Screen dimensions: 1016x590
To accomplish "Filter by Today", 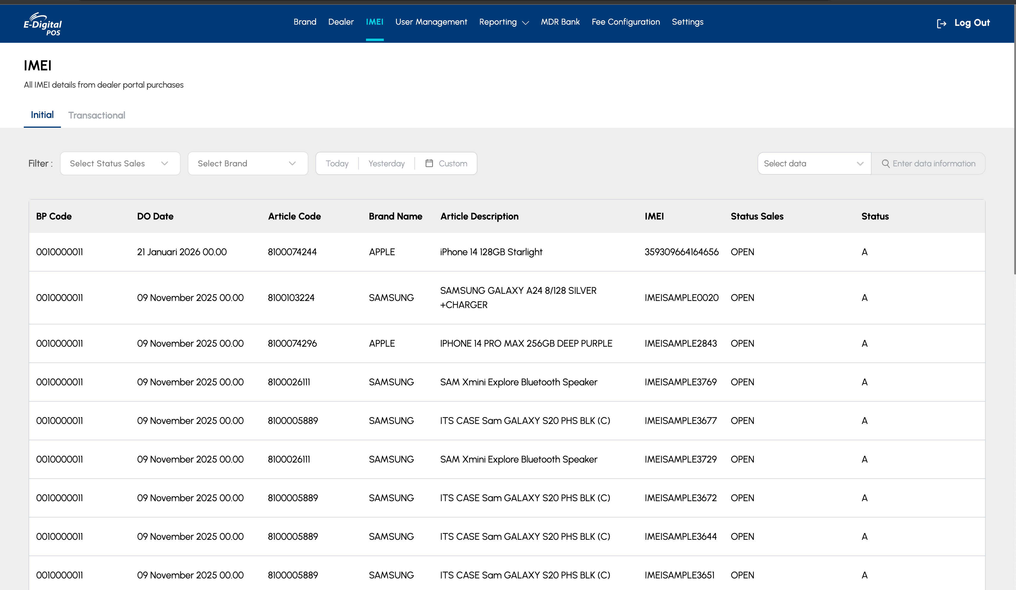I will point(337,163).
